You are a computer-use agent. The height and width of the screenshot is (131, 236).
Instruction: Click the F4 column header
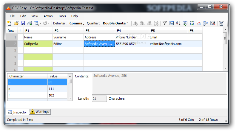(x=132, y=31)
